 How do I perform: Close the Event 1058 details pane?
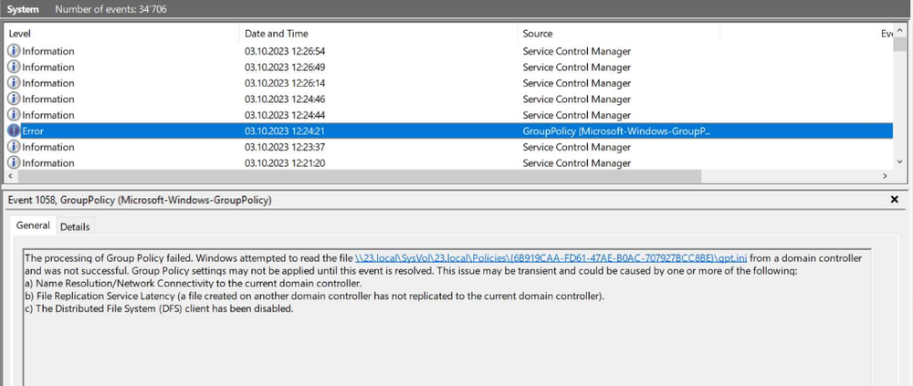click(x=895, y=200)
